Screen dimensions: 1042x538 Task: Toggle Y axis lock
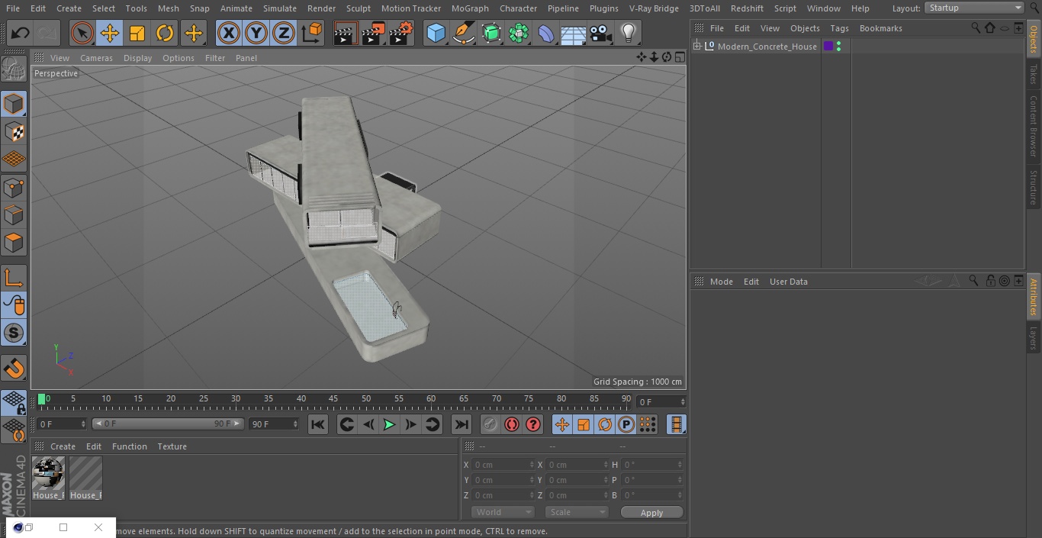point(256,34)
